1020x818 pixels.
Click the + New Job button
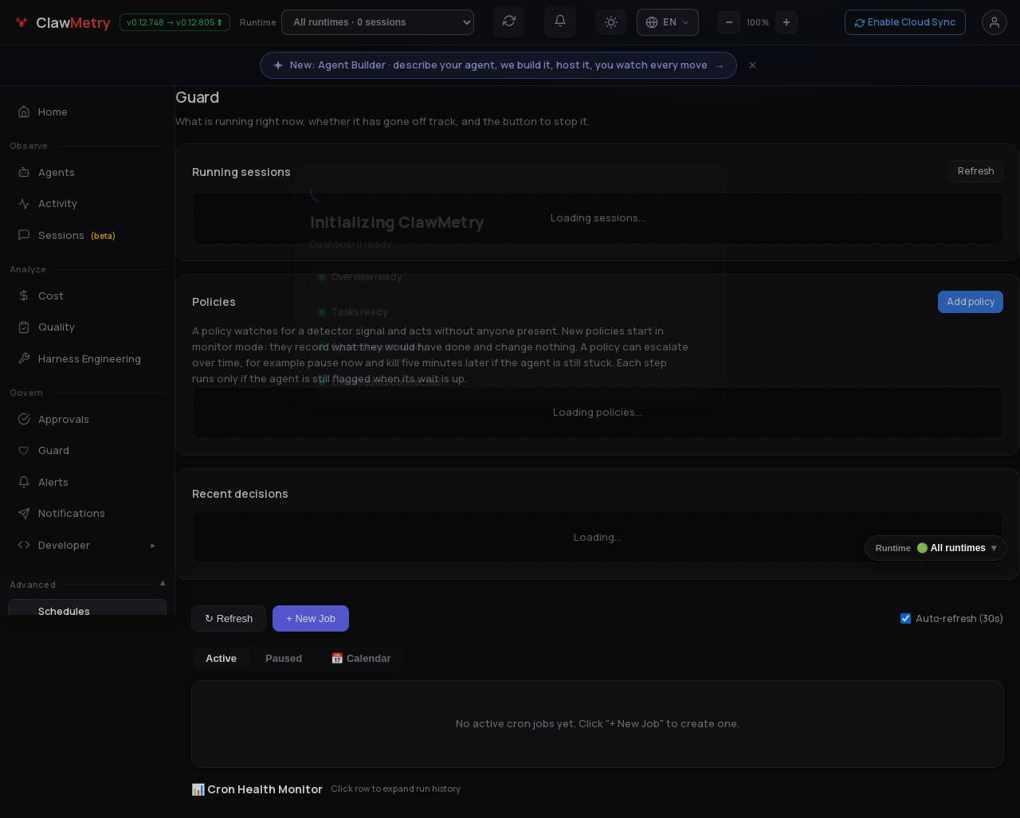[311, 618]
